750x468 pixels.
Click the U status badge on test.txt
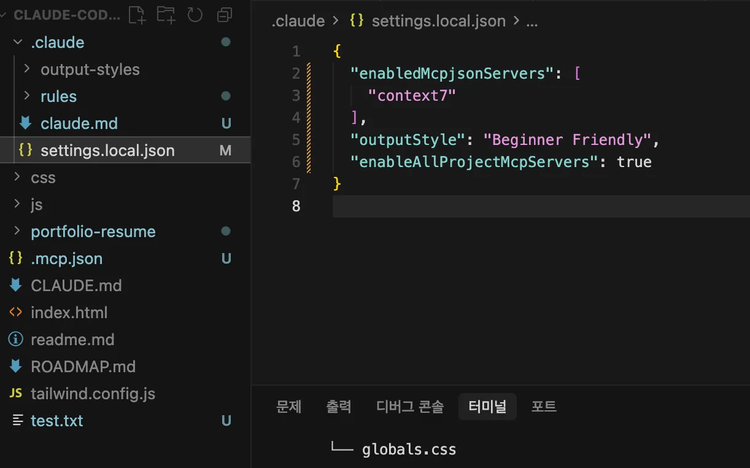pos(226,421)
